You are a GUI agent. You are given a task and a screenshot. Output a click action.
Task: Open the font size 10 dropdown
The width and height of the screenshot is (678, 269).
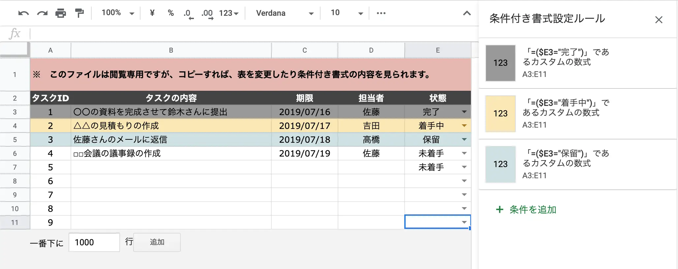347,13
